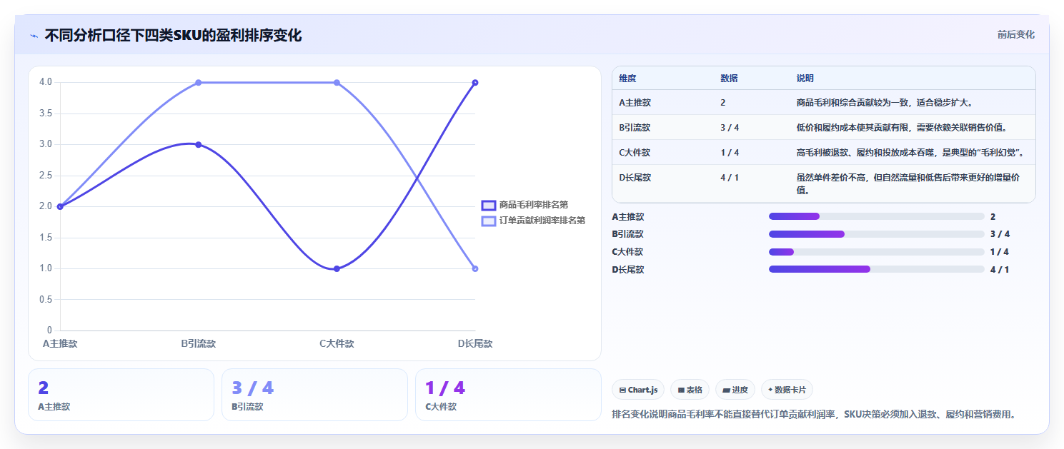This screenshot has height=449, width=1064.
Task: Click the 'D长尾款' label left of progress bar
Action: [628, 269]
